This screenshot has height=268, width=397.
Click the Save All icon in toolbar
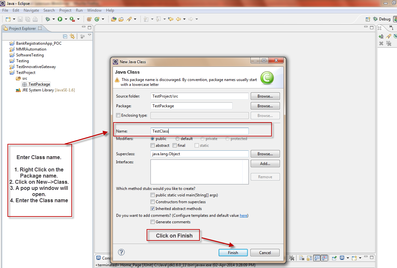(28, 19)
